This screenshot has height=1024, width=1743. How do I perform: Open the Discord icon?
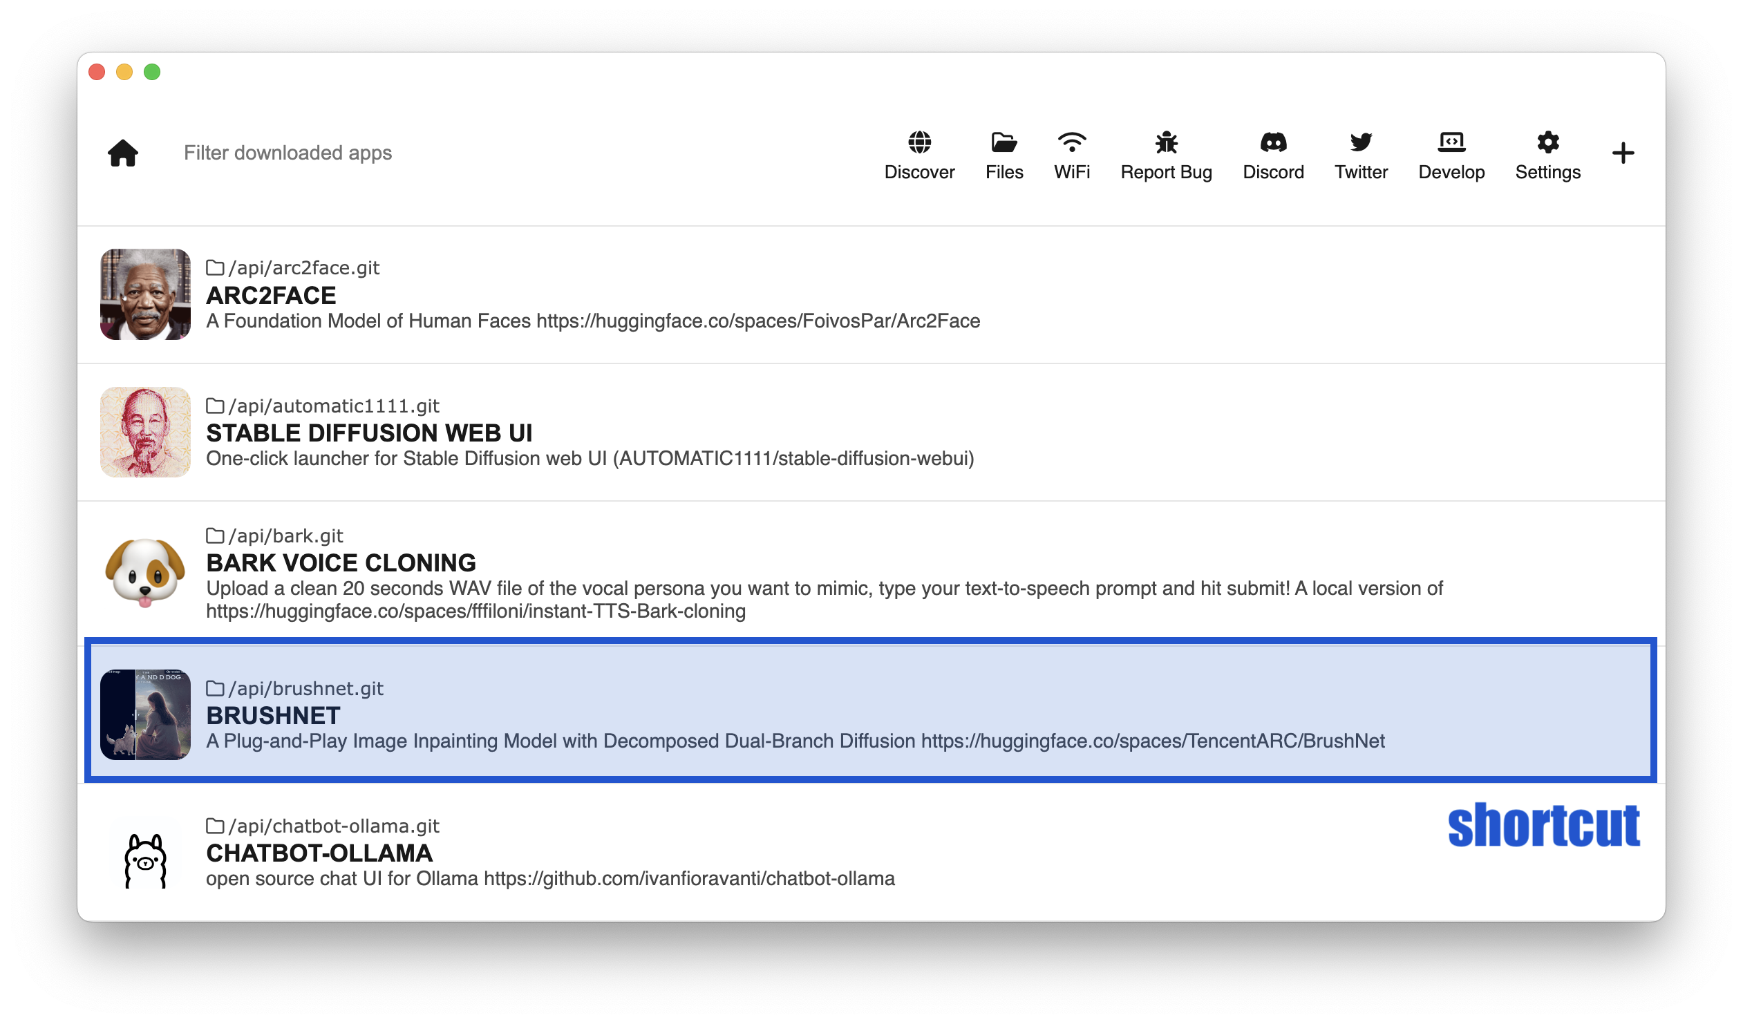[1272, 142]
